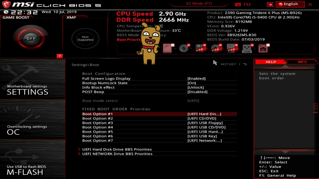Click the CPU Speed 2.90 GHz readout
The image size is (319, 179).
[x=151, y=14]
